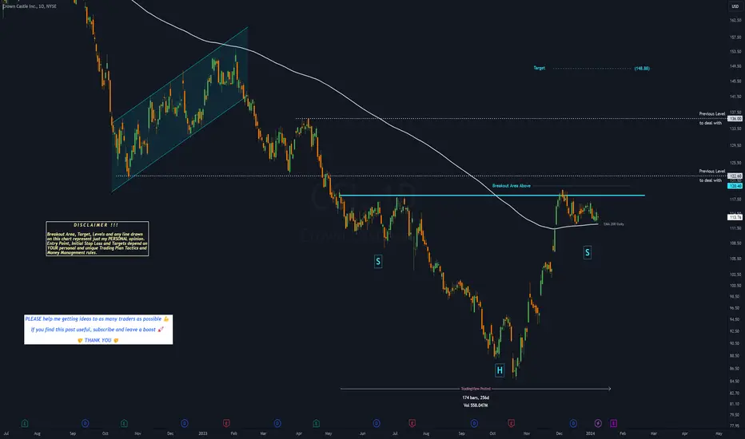
Task: Select the 136.00 price level label
Action: [x=735, y=119]
